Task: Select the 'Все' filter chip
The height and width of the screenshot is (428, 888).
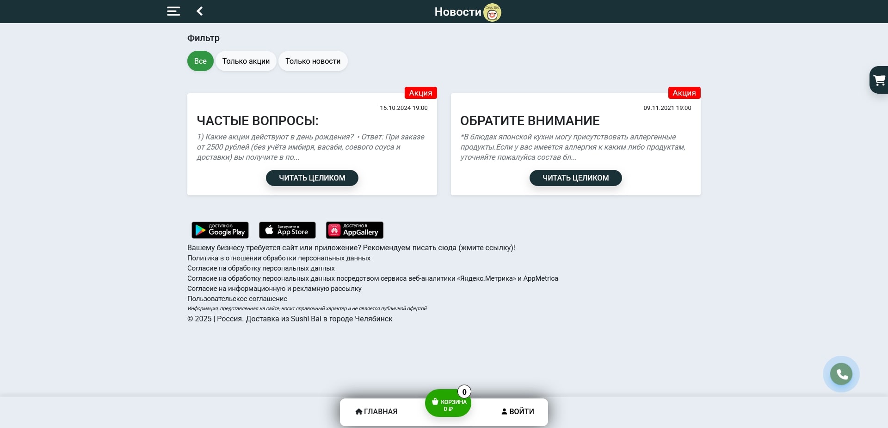Action: (x=200, y=61)
